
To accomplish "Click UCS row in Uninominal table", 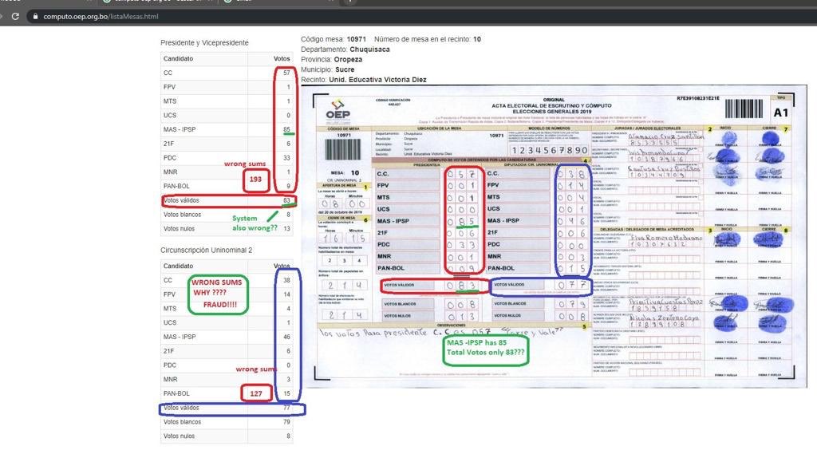I will (x=227, y=322).
